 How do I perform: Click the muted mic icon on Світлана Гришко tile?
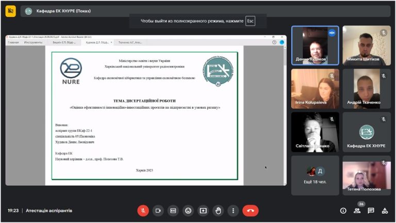[332, 119]
